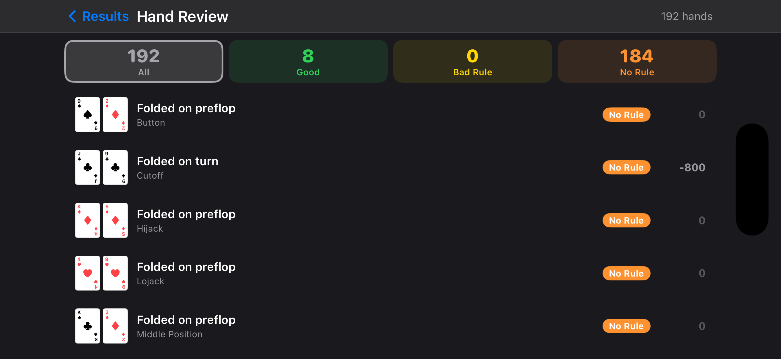Show the 0 Bad Rule hands
Screen dimensions: 781x359
pyautogui.click(x=472, y=61)
